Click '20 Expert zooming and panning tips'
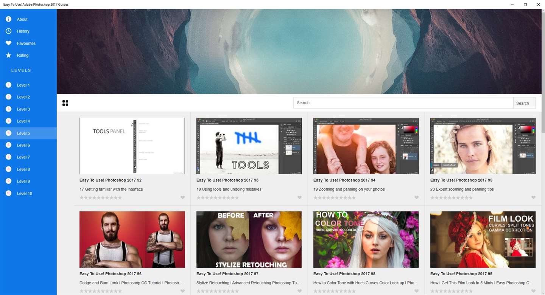 [x=462, y=189]
